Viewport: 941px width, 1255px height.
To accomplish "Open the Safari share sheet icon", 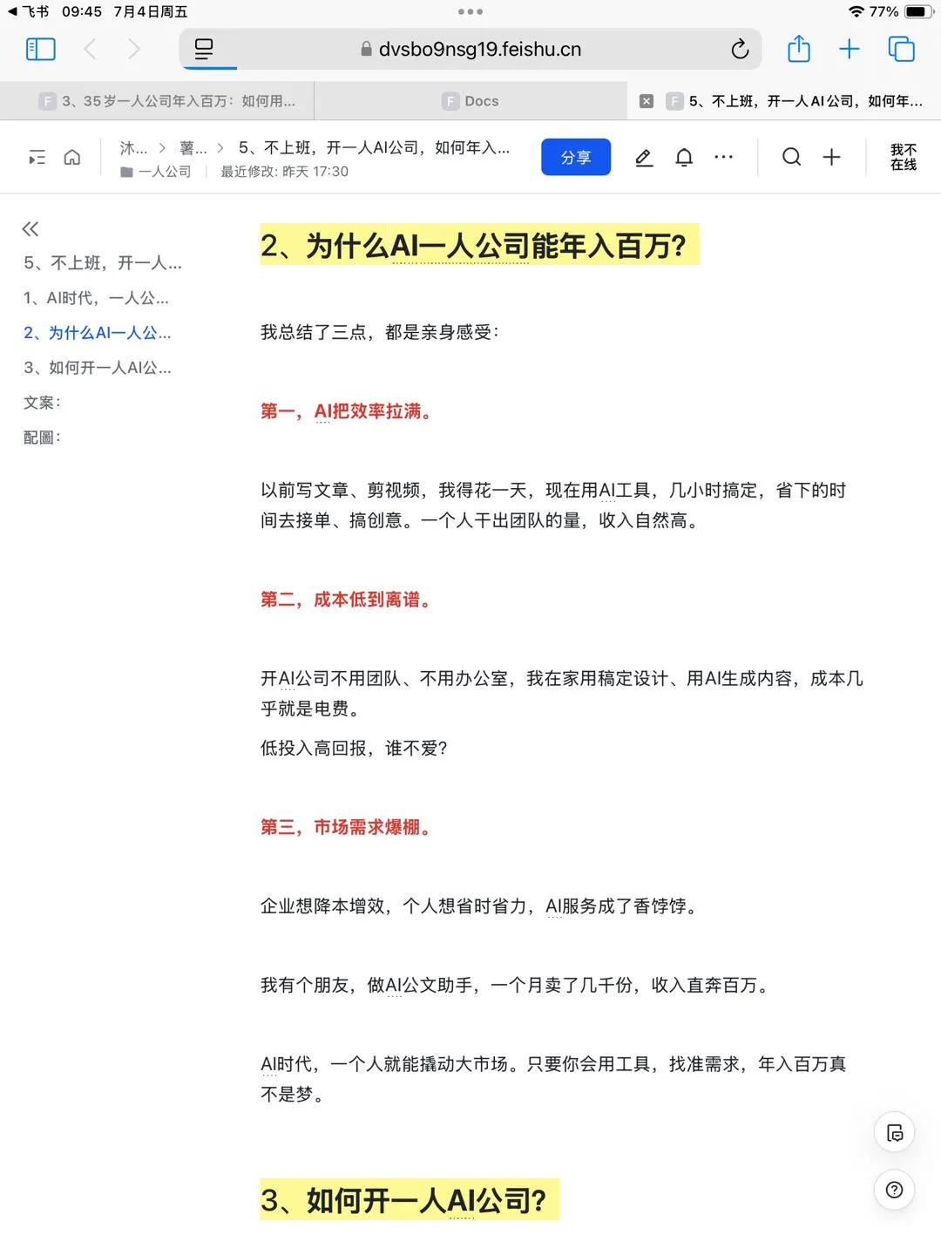I will click(x=798, y=49).
